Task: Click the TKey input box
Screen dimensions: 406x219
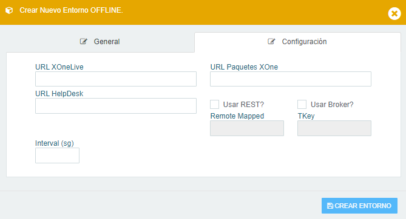Action: point(334,128)
